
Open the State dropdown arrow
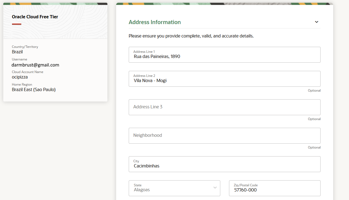215,188
